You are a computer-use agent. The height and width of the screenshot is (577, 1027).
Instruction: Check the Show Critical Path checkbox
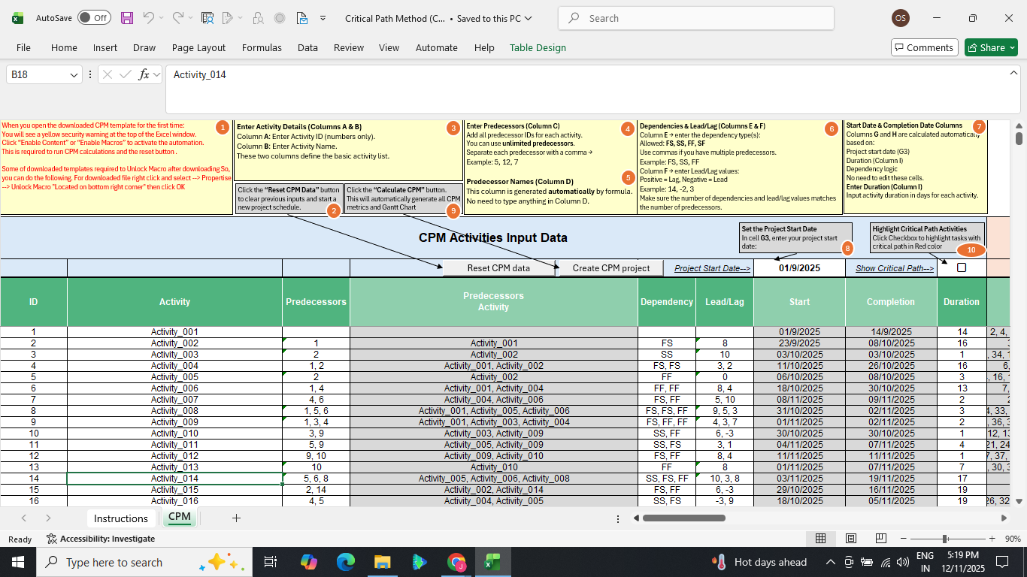tap(962, 267)
